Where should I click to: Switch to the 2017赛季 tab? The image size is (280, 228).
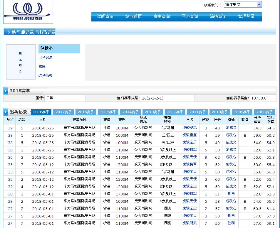pos(63,112)
